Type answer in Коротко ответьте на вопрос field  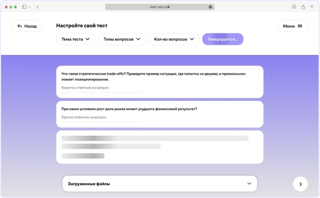[101, 88]
